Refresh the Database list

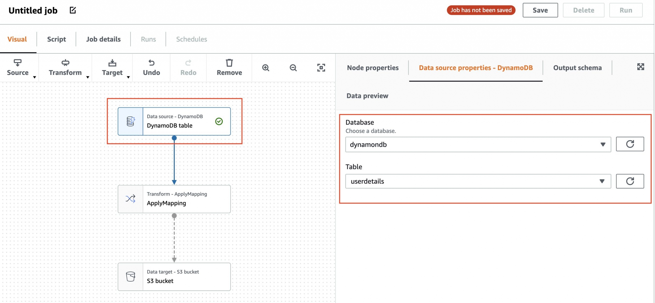coord(630,144)
